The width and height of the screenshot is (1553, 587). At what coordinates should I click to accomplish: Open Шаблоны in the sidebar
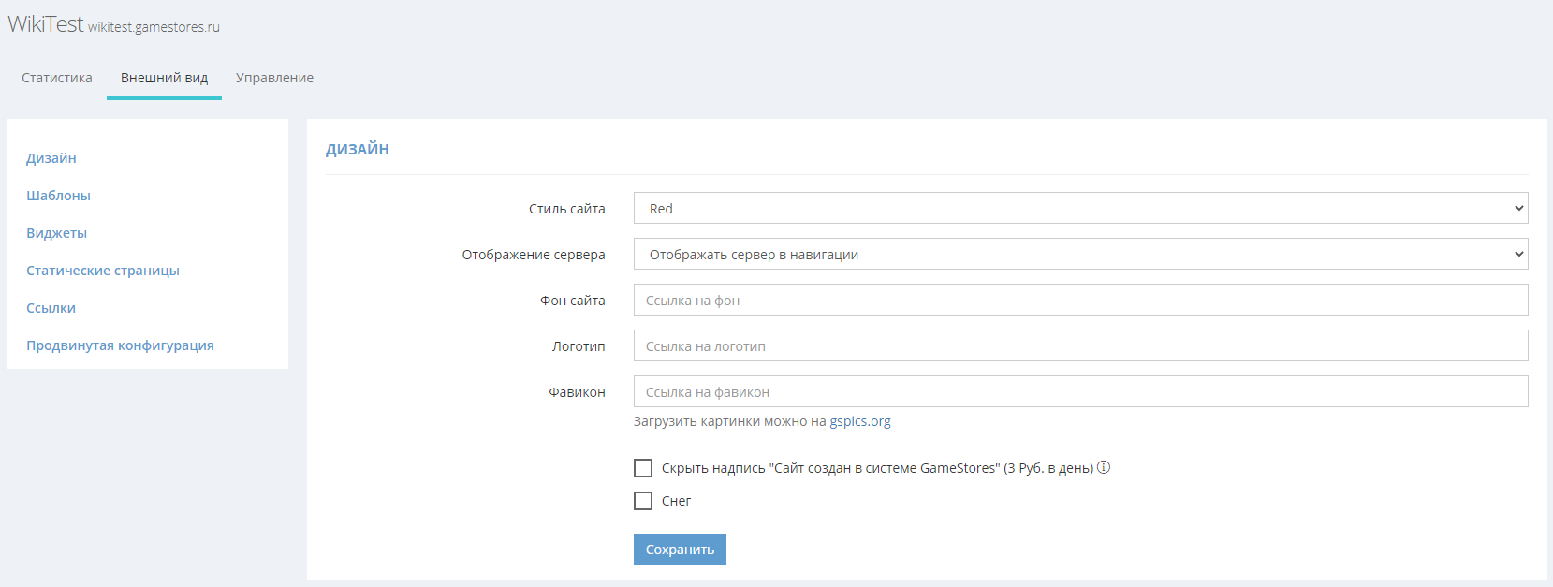click(58, 196)
